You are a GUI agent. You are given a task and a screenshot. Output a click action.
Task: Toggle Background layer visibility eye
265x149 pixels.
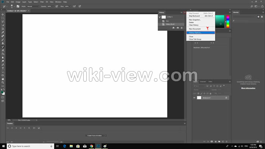click(x=194, y=98)
